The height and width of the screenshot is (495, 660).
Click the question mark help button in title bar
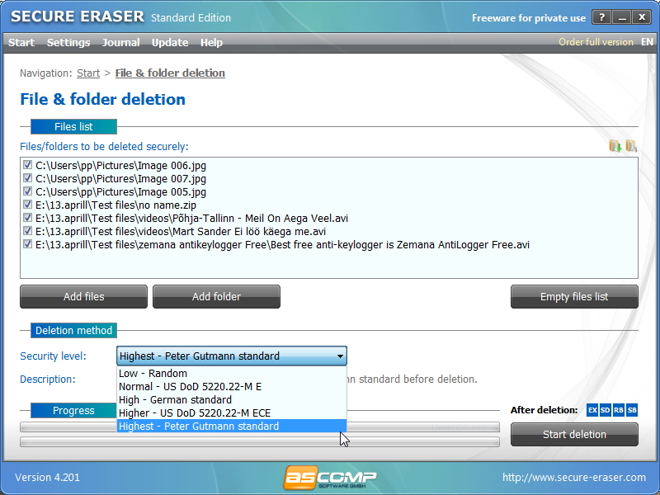601,17
